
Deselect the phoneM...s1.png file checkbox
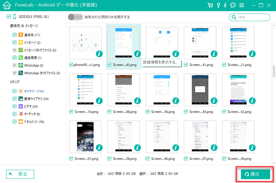(71, 65)
